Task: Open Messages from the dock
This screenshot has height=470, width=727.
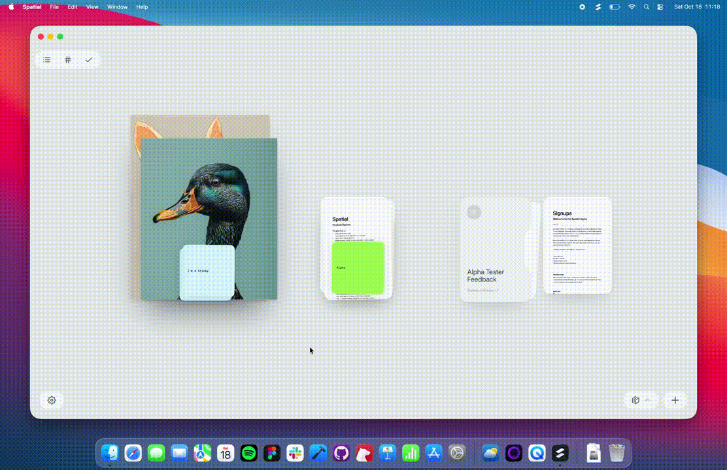Action: (x=156, y=453)
